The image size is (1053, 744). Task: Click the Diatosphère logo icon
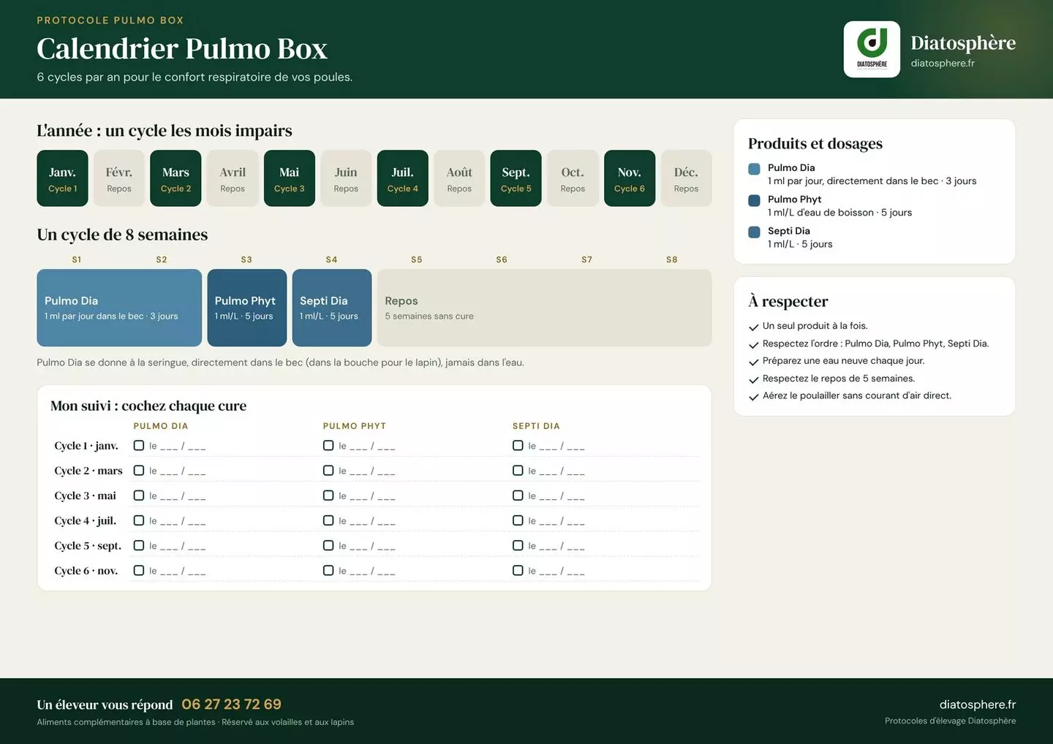coord(872,49)
